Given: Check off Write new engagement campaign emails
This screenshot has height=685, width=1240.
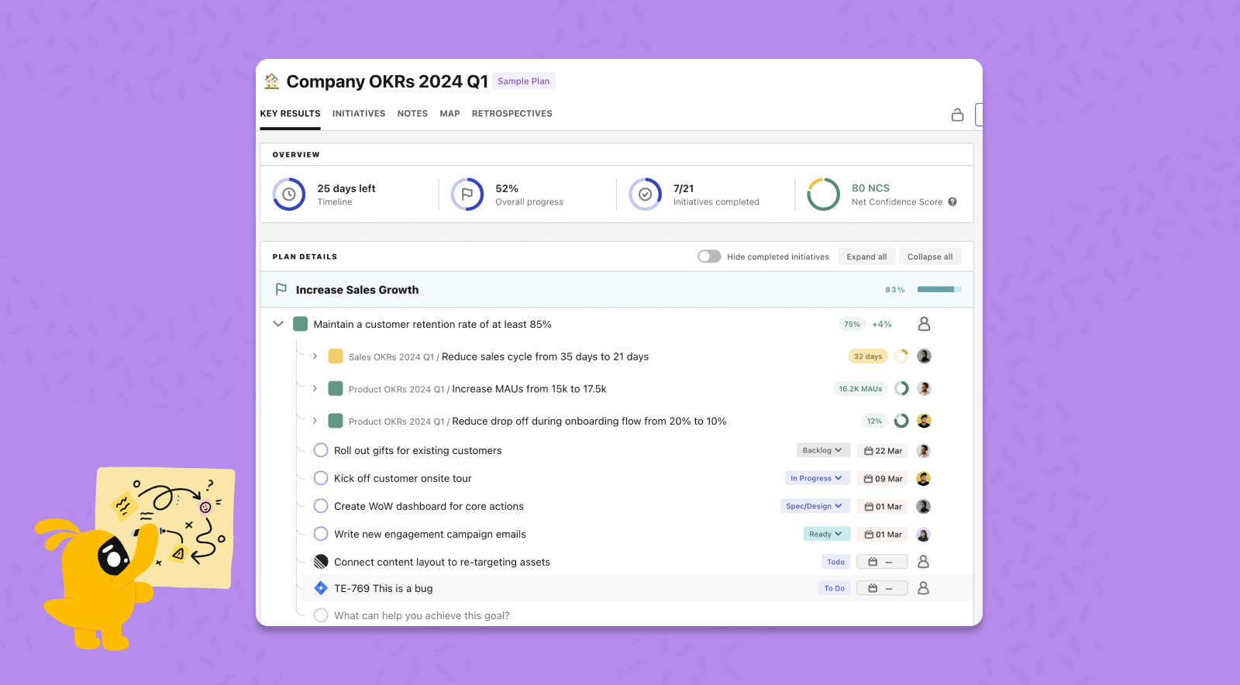Looking at the screenshot, I should click(321, 534).
